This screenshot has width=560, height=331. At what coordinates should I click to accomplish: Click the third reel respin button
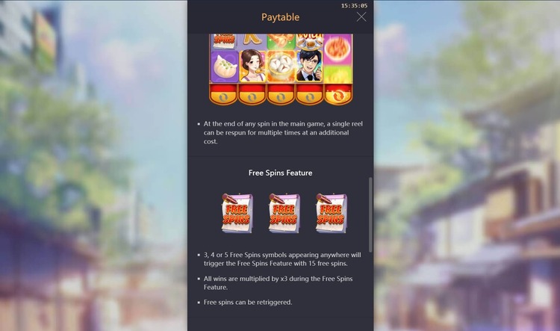click(x=280, y=95)
